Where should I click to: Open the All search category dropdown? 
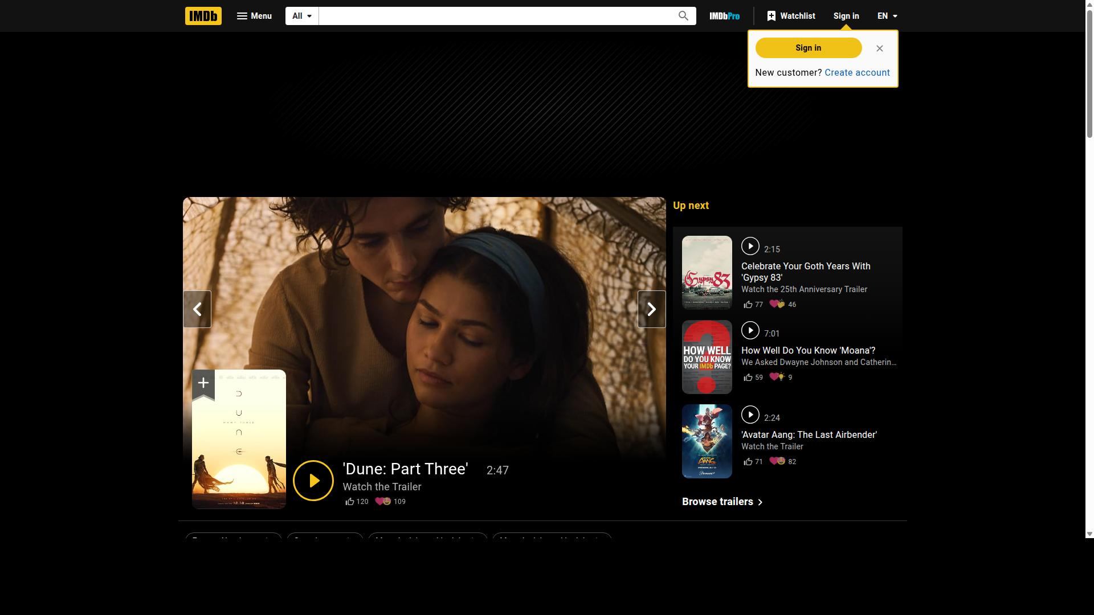click(x=302, y=16)
